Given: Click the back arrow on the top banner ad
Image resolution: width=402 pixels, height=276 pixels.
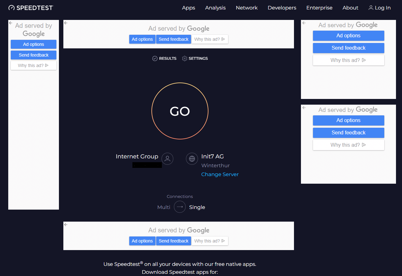Looking at the screenshot, I should pyautogui.click(x=66, y=23).
